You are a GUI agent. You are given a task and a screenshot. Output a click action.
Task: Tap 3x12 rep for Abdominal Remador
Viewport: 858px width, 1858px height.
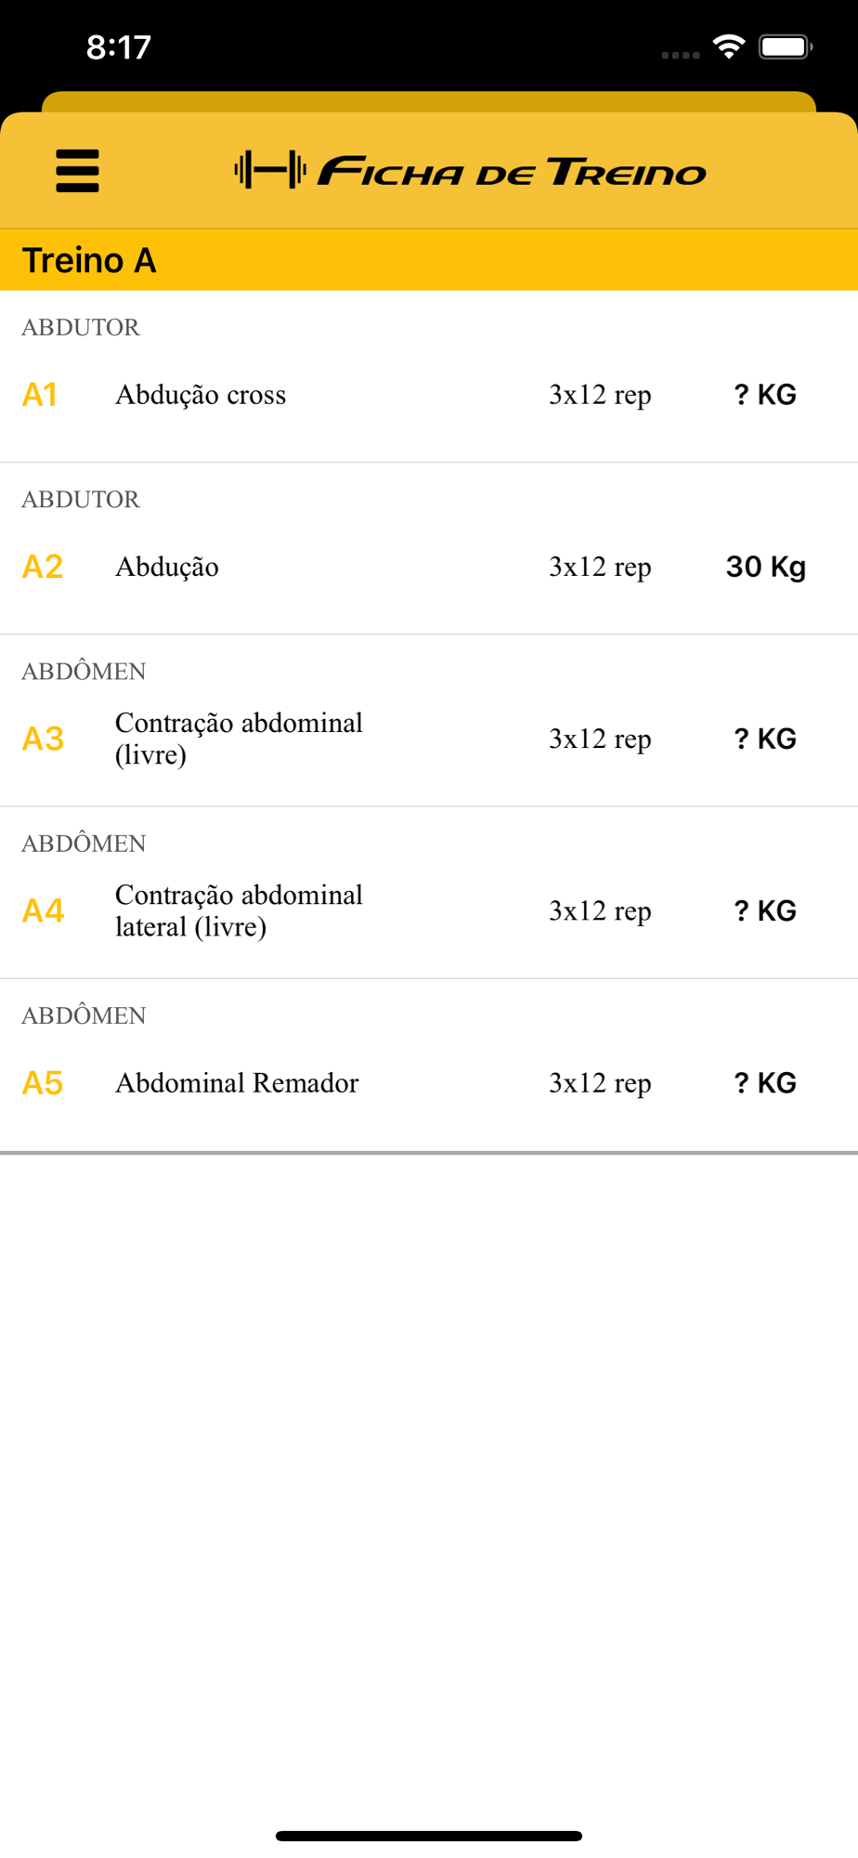pyautogui.click(x=600, y=1083)
